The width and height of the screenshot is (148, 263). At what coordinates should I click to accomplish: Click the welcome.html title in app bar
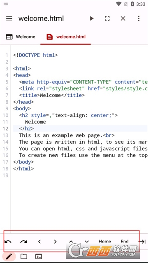[41, 19]
